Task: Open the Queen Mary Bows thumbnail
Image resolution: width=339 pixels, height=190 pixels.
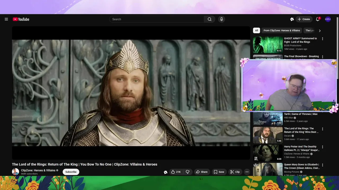Action: coord(268,169)
